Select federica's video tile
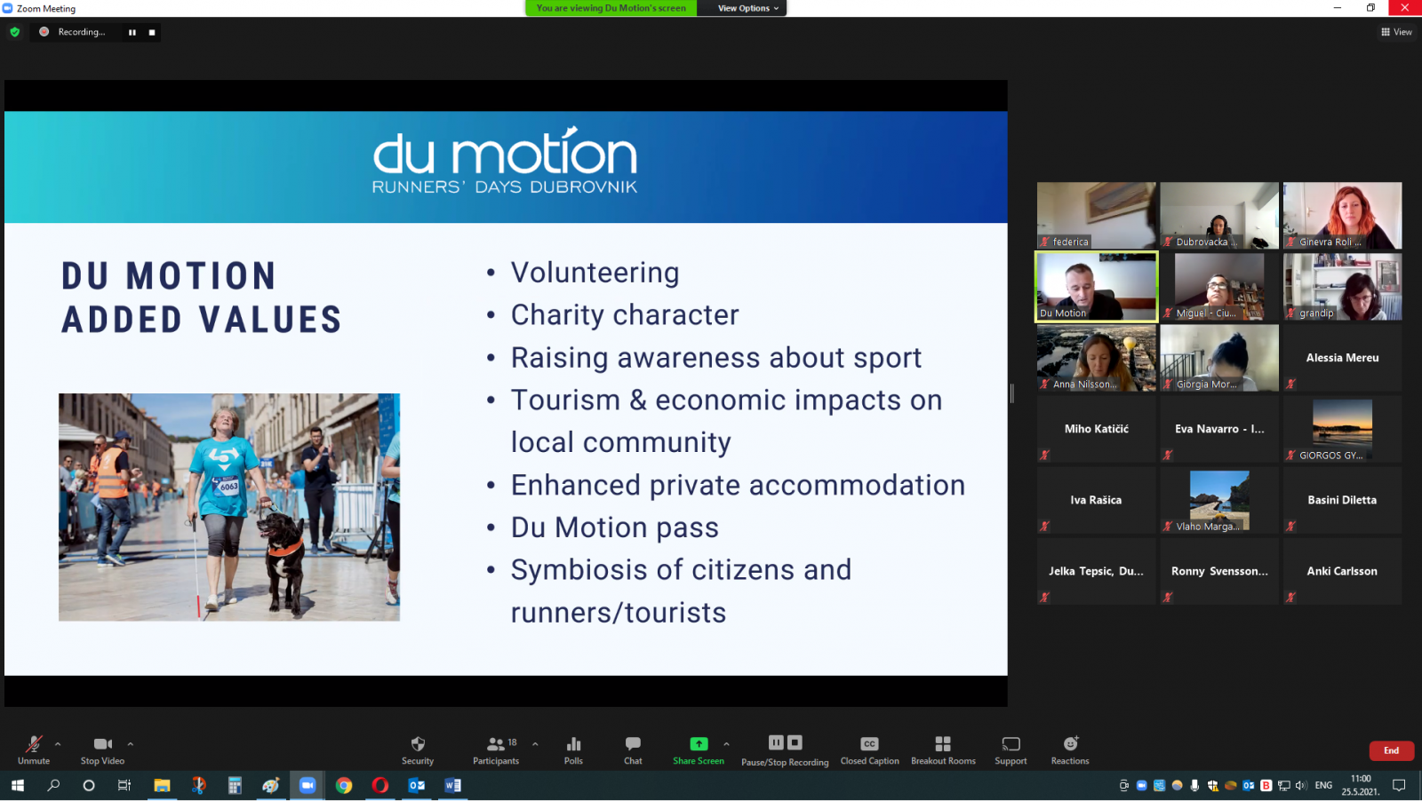1422x801 pixels. click(1097, 216)
